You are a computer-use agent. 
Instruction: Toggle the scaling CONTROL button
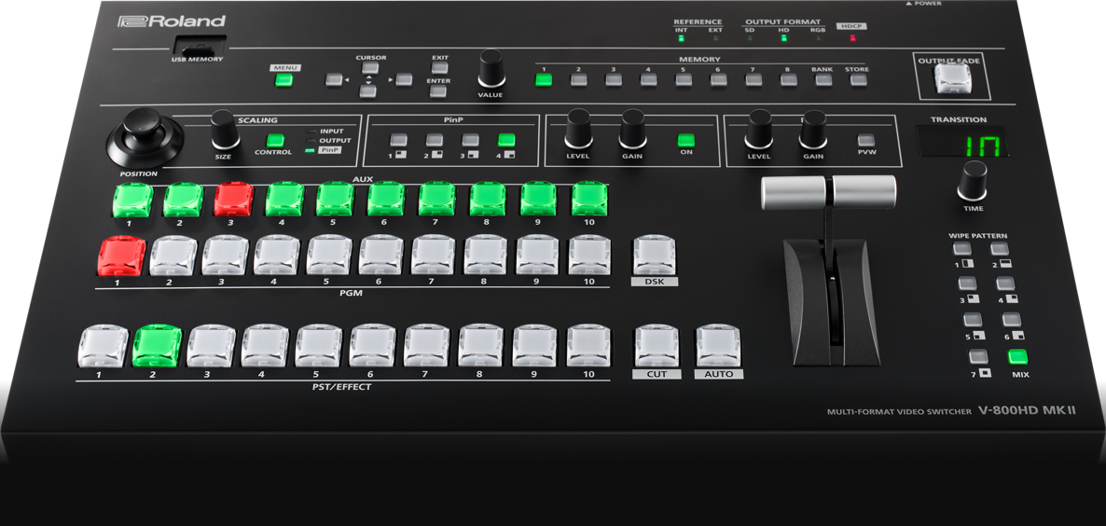275,140
